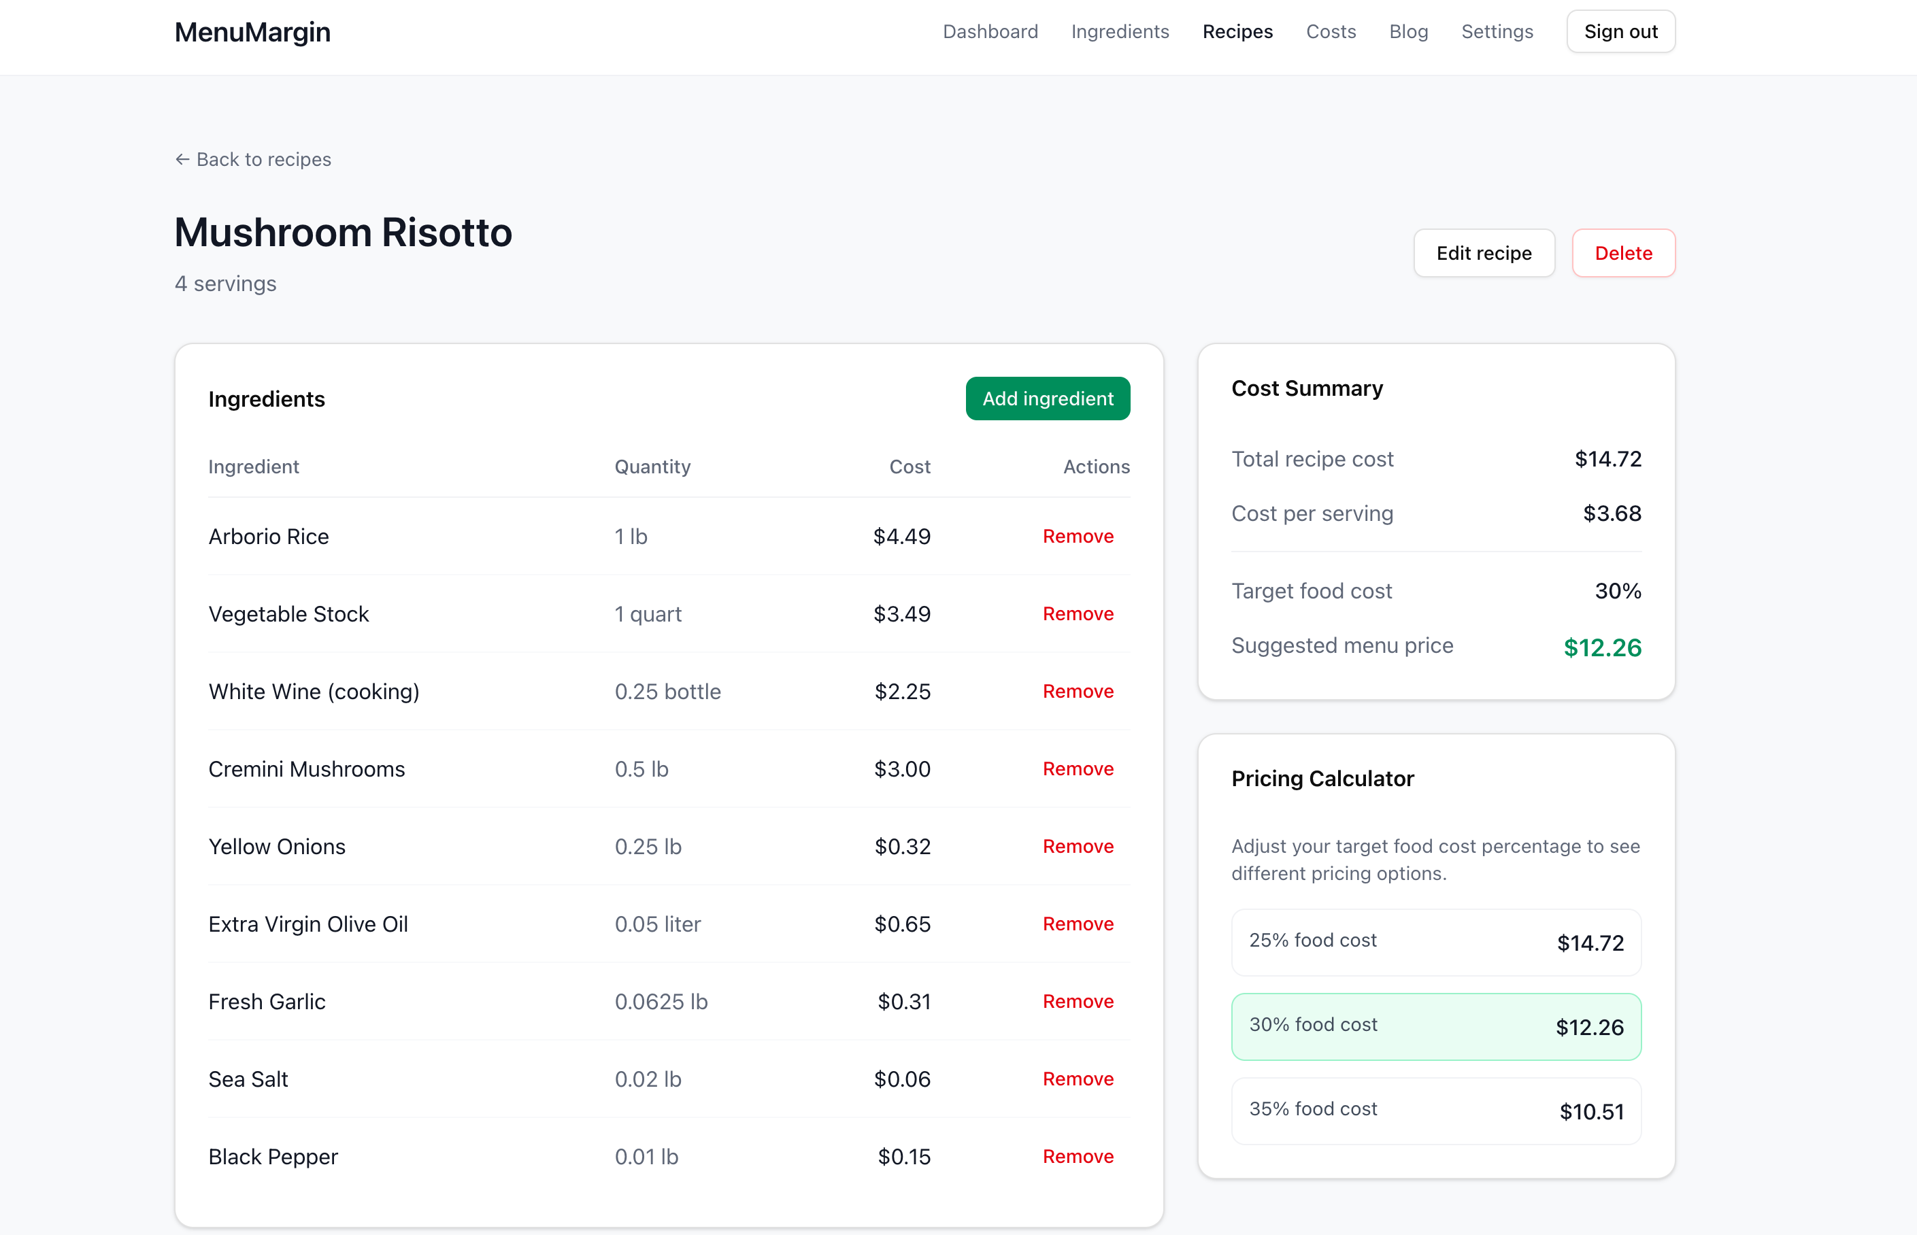
Task: Click the Sign out button
Action: 1620,31
